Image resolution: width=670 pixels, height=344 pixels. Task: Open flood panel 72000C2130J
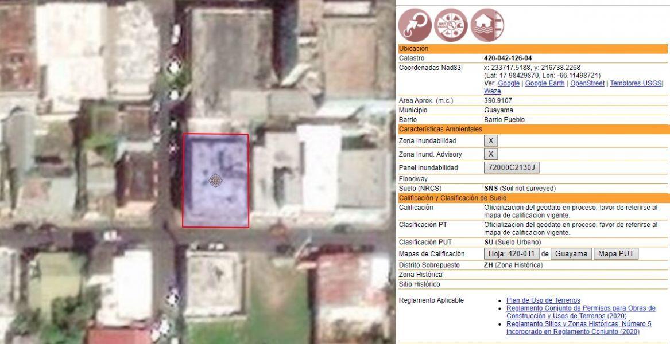[x=512, y=167]
